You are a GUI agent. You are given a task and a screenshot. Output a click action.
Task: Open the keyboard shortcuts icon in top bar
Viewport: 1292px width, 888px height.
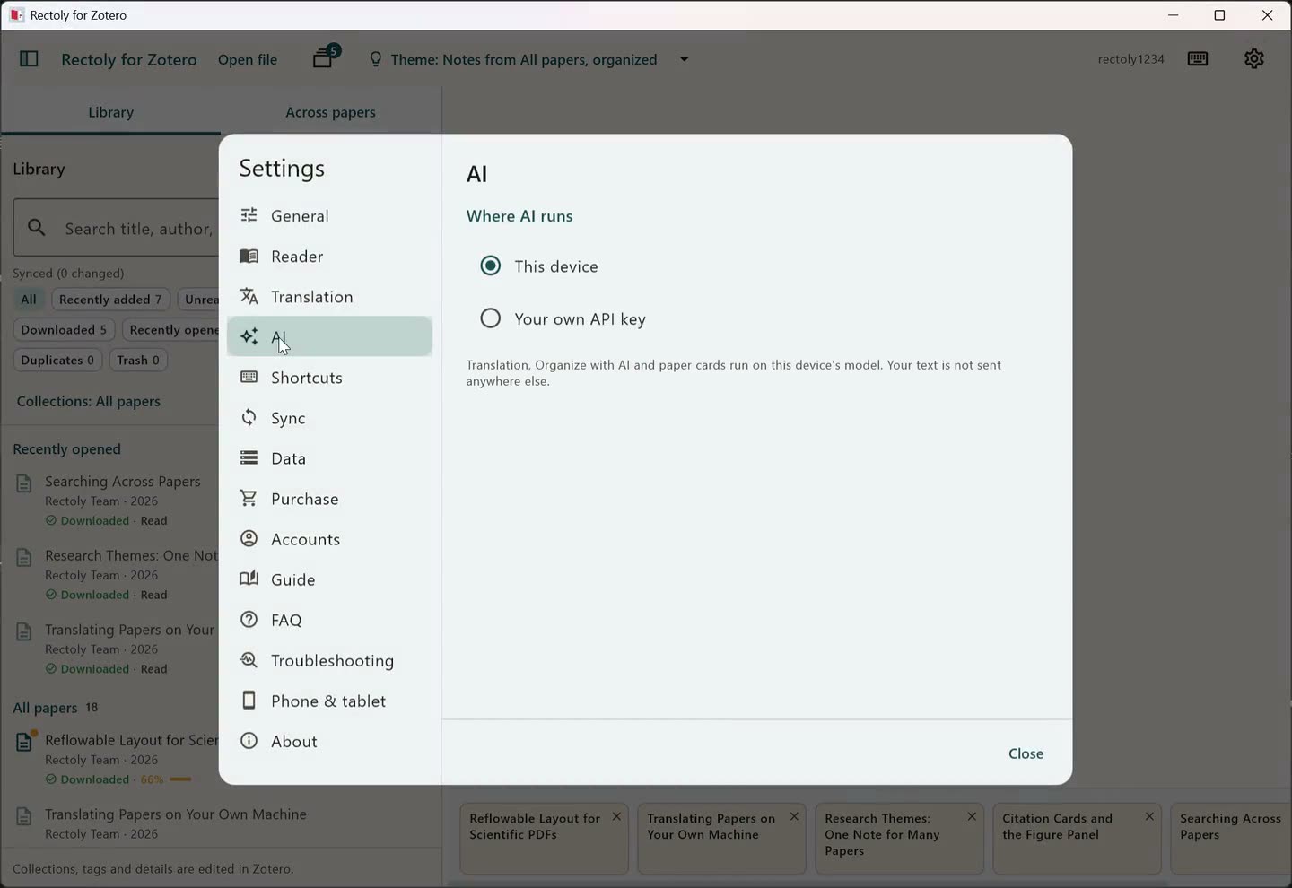pos(1198,59)
